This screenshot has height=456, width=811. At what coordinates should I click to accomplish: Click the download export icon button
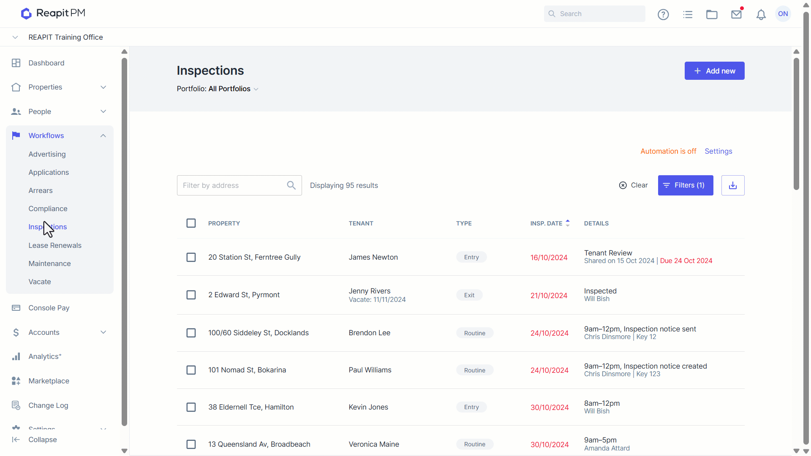pos(733,185)
